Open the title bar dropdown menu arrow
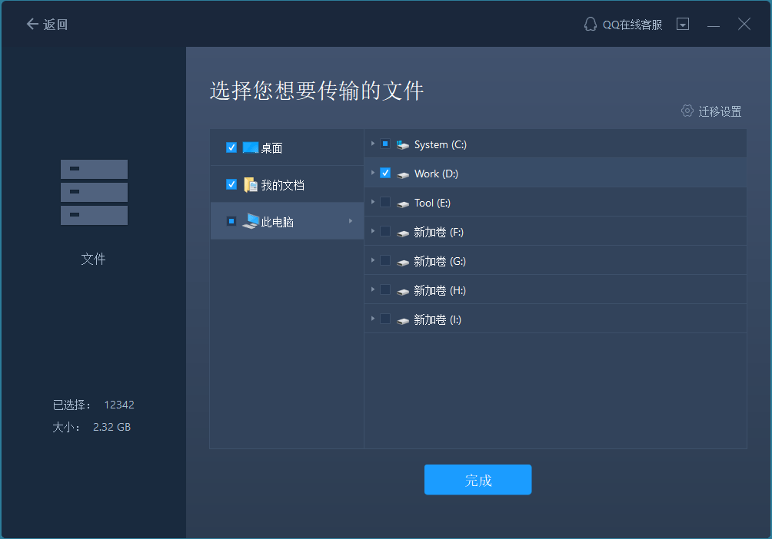772x539 pixels. click(683, 24)
